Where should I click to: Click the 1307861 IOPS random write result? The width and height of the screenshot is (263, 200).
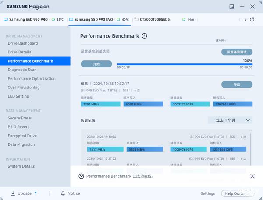click(233, 104)
